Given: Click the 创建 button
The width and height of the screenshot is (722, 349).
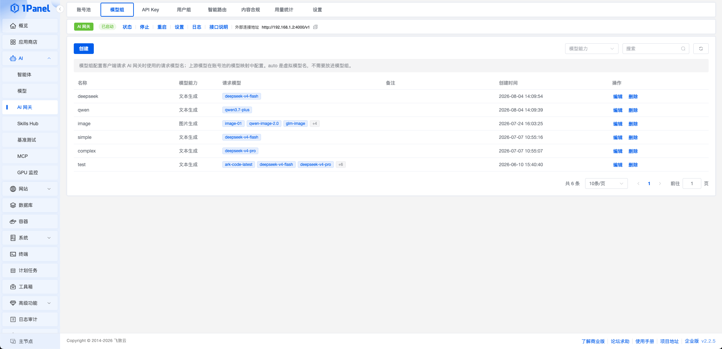Looking at the screenshot, I should (84, 49).
